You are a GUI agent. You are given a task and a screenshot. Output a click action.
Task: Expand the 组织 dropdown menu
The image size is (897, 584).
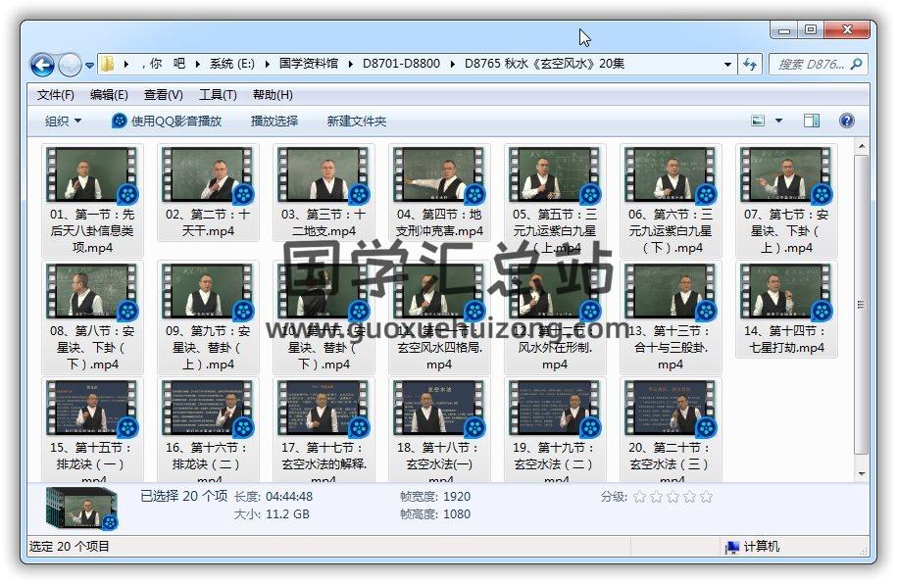pos(64,121)
